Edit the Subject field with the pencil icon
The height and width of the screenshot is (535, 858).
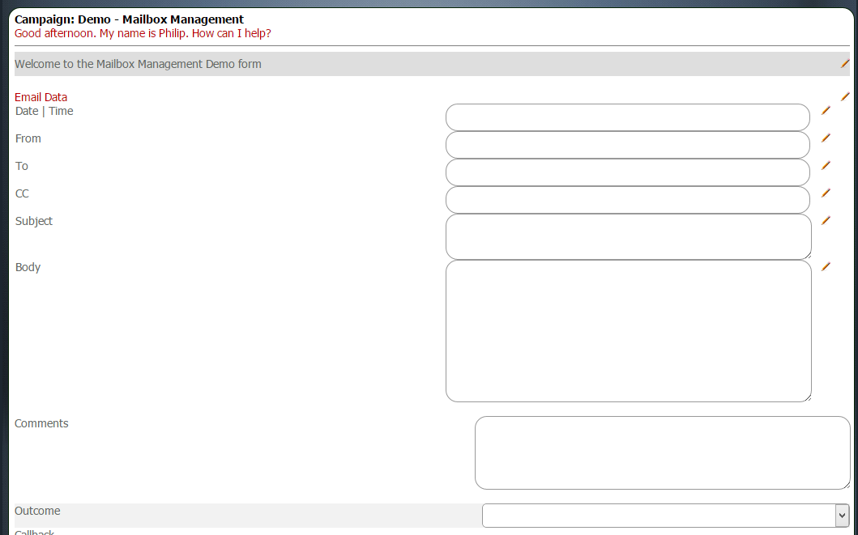click(826, 220)
